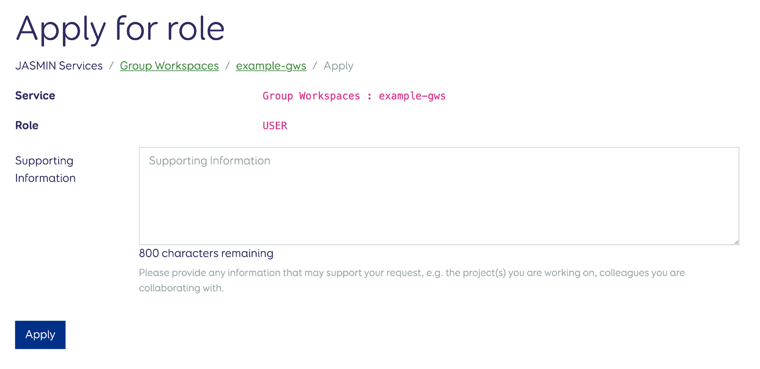Click inside the Supporting Information text area
Image resolution: width=760 pixels, height=369 pixels.
coord(437,195)
